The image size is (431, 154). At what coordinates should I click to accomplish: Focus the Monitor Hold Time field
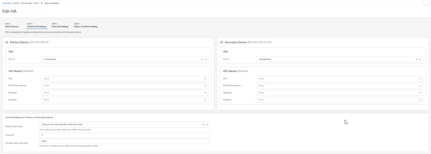coord(125,141)
